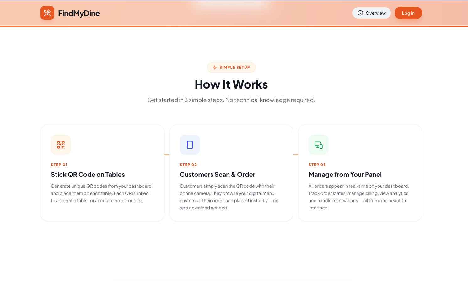The image size is (468, 281).
Task: Click the STEP 03 label text
Action: (x=317, y=165)
